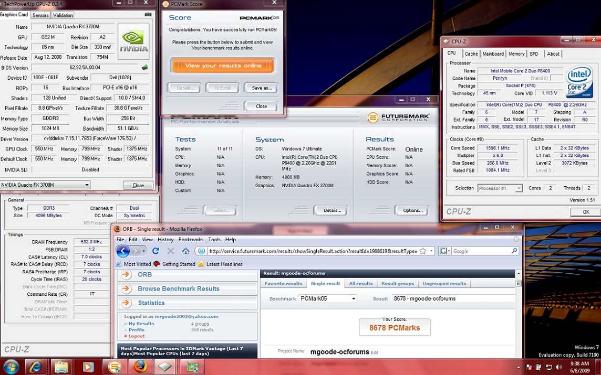The width and height of the screenshot is (601, 375).
Task: Open My Results link in ORB sidebar
Action: 141,324
